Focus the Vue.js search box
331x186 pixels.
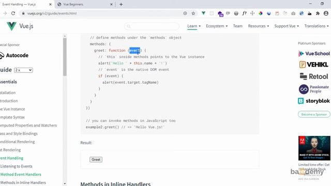pos(152,26)
